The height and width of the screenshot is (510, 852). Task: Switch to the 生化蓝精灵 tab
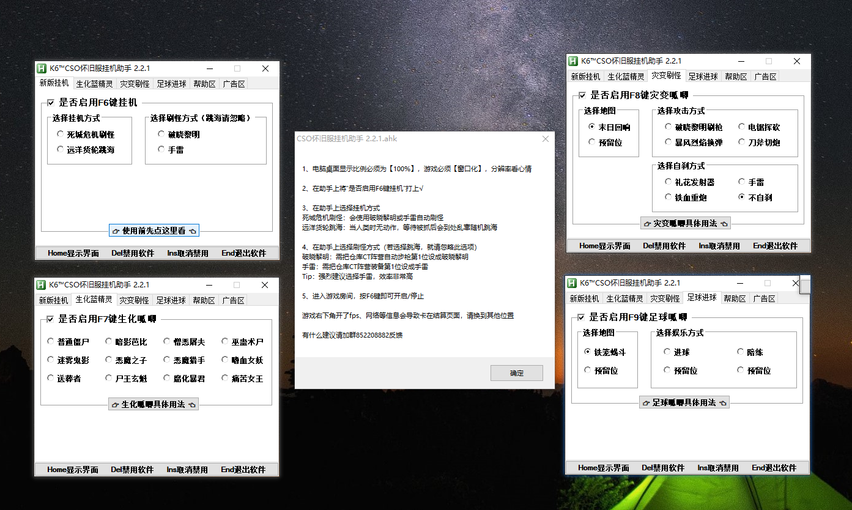pos(95,83)
